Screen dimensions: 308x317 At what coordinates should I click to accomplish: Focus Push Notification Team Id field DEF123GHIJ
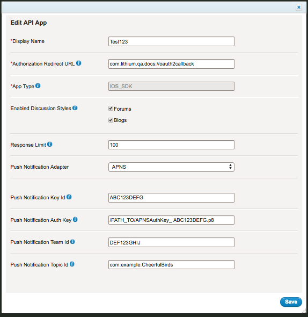pyautogui.click(x=171, y=242)
